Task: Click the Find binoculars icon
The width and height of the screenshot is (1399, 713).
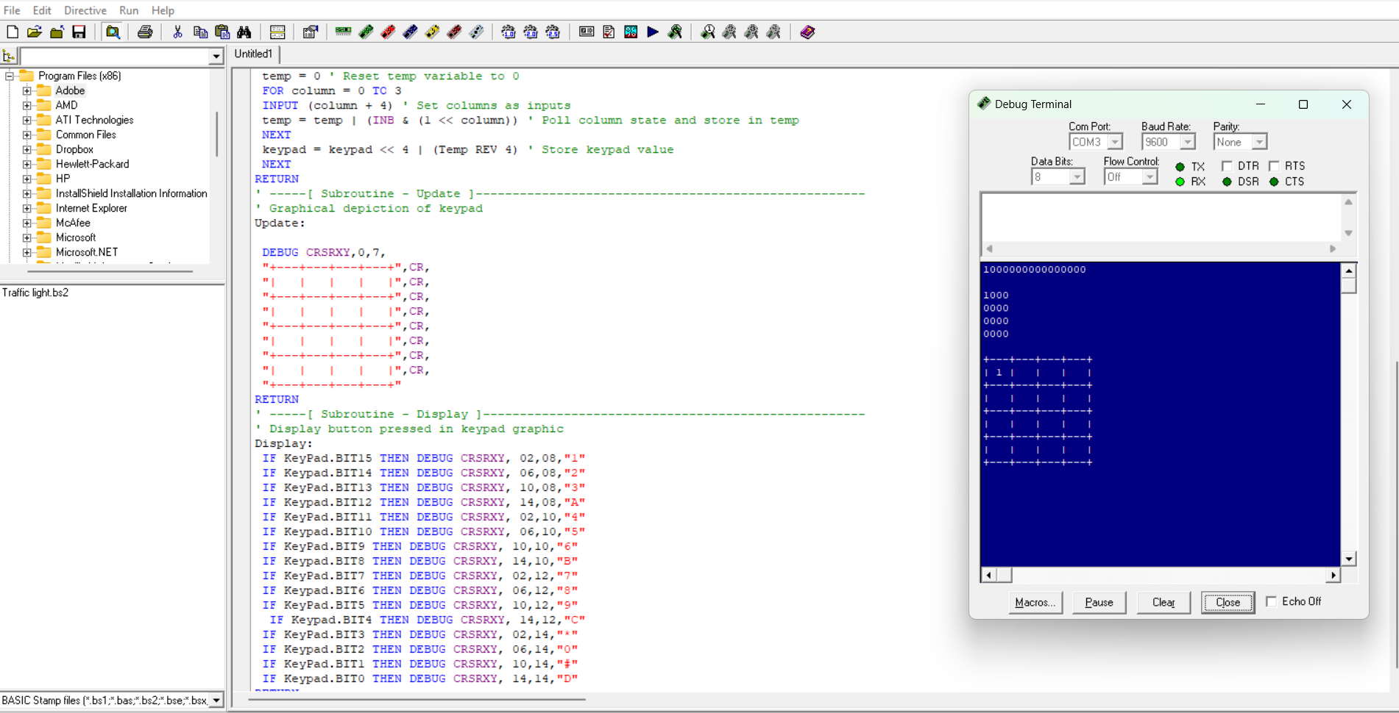Action: click(244, 32)
